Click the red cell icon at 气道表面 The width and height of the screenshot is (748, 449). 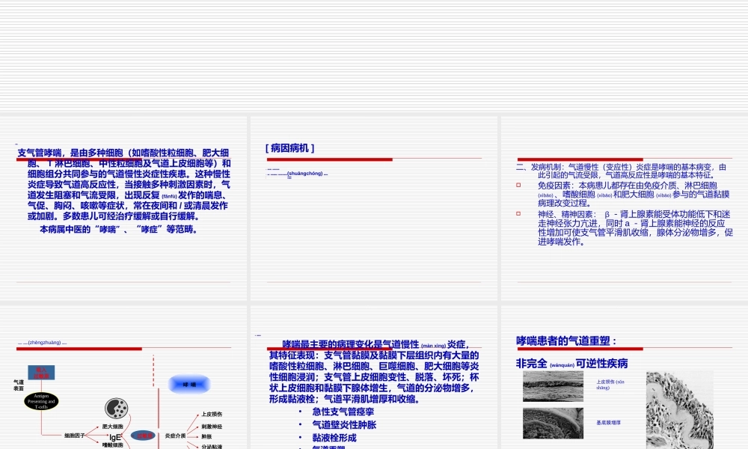[41, 373]
